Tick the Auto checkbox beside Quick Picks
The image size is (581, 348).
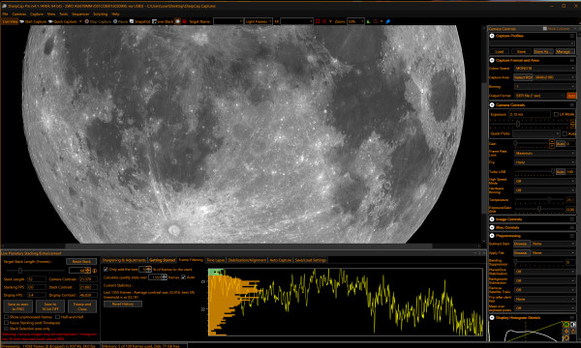click(x=565, y=133)
